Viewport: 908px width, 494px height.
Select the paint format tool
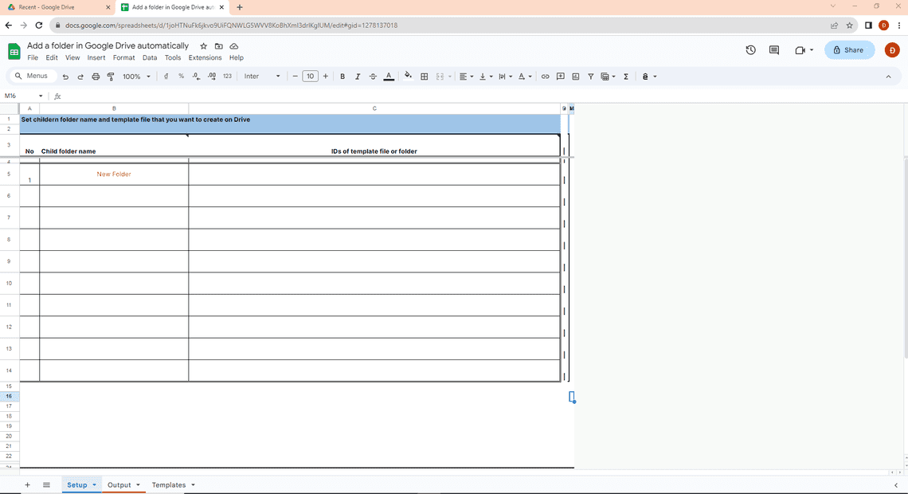click(111, 76)
